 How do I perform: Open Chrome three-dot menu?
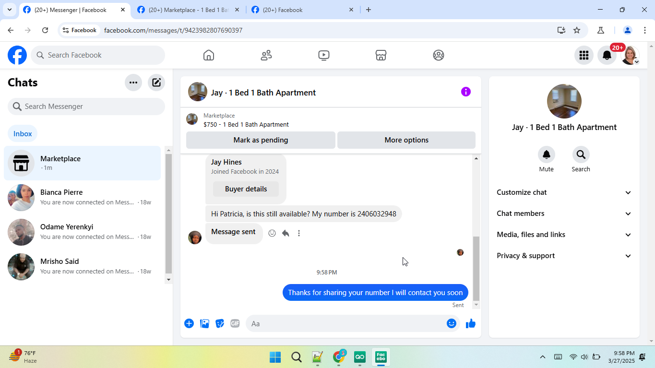645,30
